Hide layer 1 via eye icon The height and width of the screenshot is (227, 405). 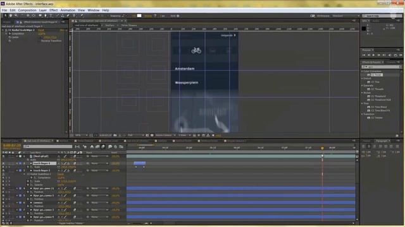[x=3, y=156]
